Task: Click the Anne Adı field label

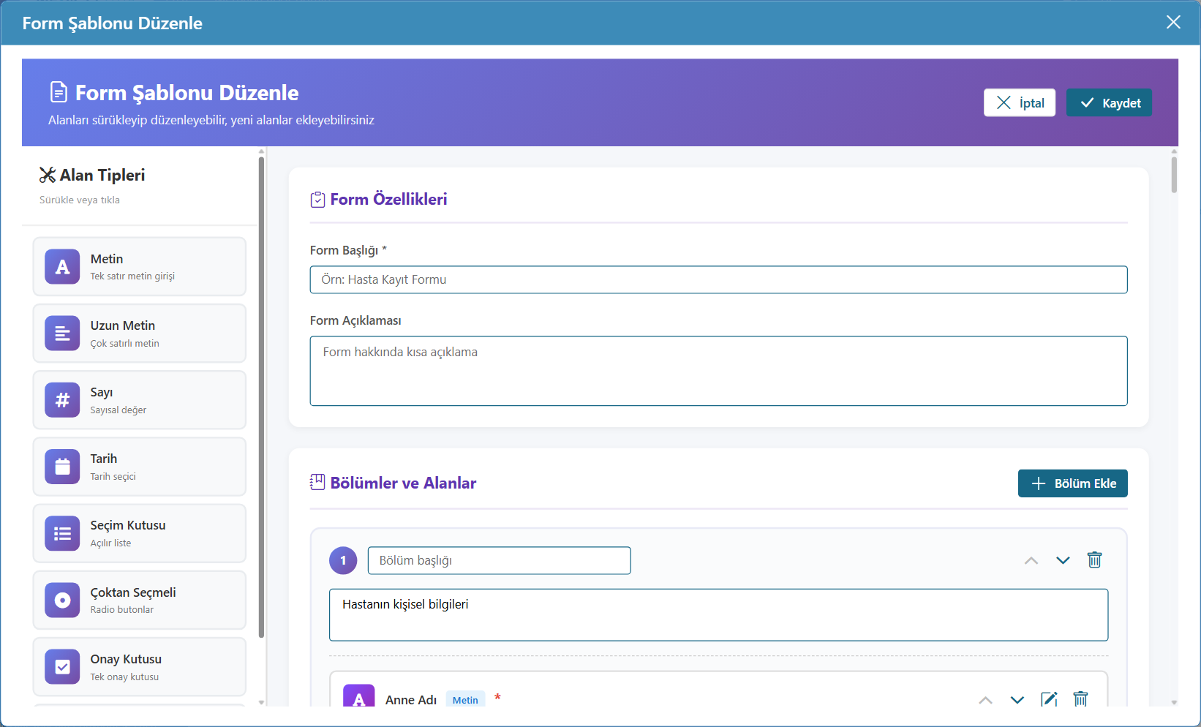Action: coord(411,700)
